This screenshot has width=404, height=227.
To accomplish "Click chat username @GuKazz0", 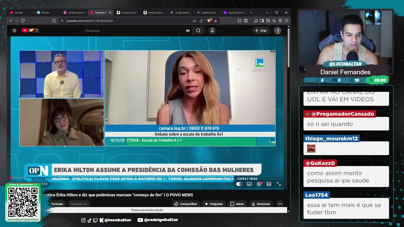I will point(320,163).
